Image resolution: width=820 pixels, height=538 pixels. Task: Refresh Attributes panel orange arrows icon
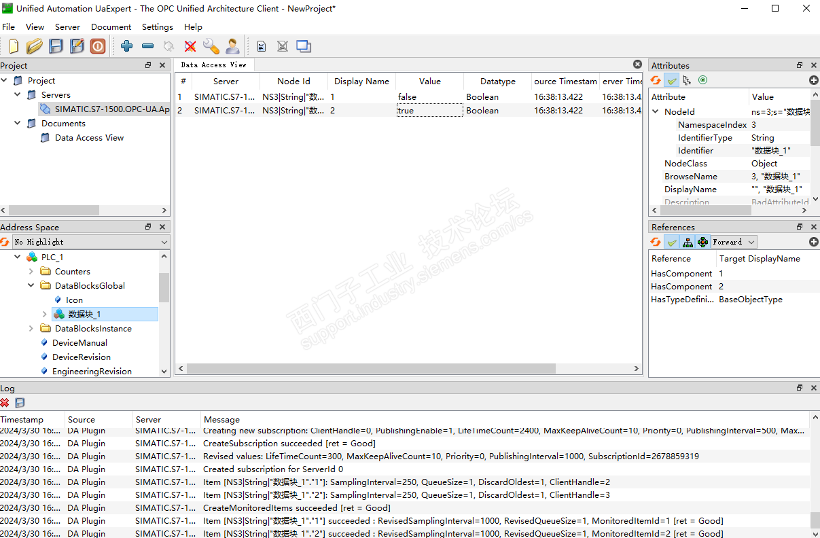tap(656, 80)
